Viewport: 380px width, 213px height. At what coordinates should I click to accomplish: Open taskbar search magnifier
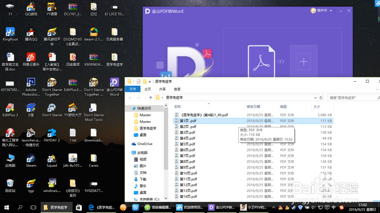pyautogui.click(x=20, y=207)
